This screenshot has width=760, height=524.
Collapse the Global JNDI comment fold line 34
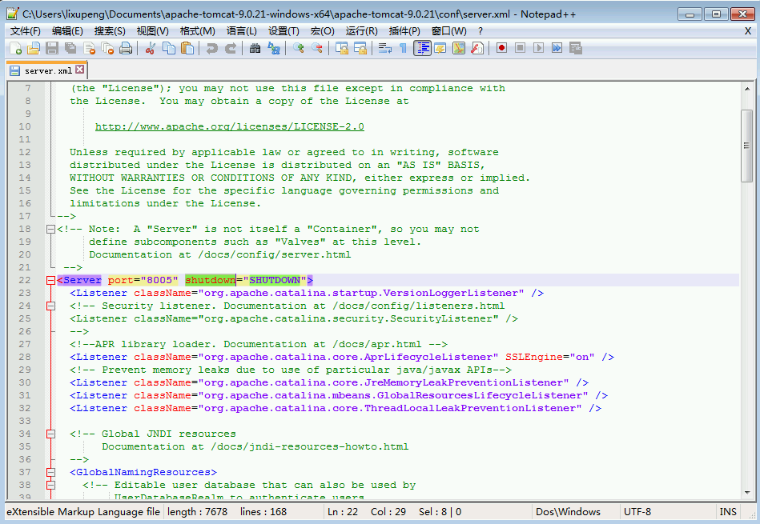50,434
